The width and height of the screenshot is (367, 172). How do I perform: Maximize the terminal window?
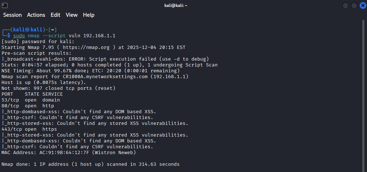pos(354,5)
